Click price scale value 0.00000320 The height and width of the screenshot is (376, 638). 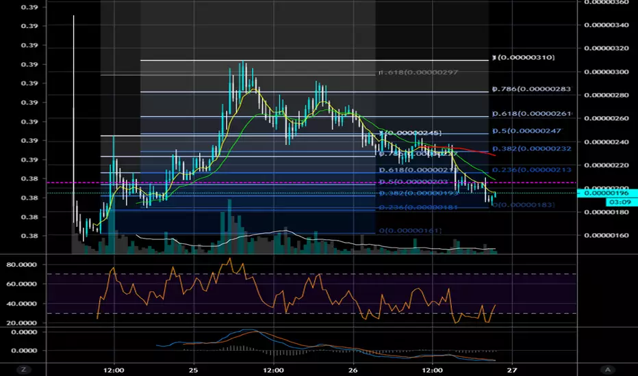click(x=607, y=49)
